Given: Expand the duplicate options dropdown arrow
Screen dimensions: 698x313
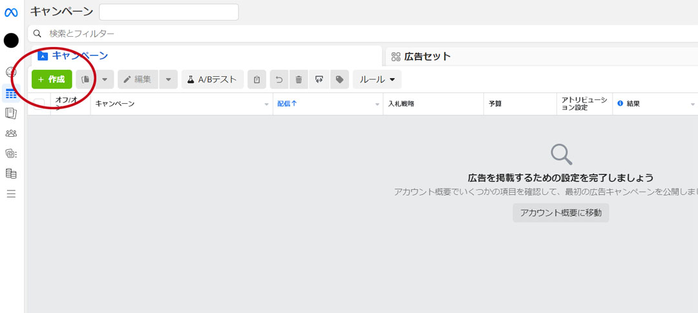Looking at the screenshot, I should pyautogui.click(x=105, y=79).
